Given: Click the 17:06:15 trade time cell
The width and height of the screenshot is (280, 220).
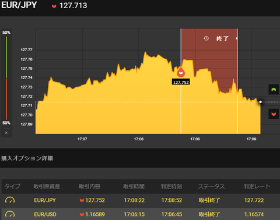Looking at the screenshot, I should (134, 214).
